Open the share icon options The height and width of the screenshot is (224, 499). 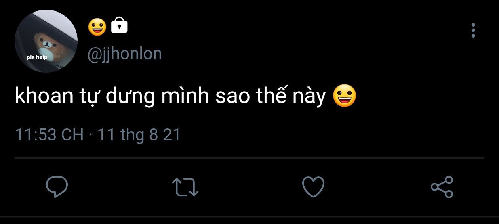[x=442, y=187]
